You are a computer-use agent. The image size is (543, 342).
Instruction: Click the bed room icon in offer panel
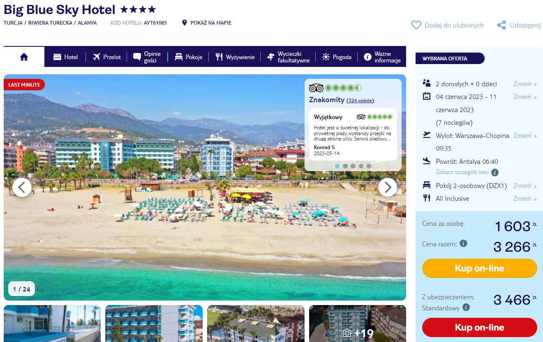427,186
